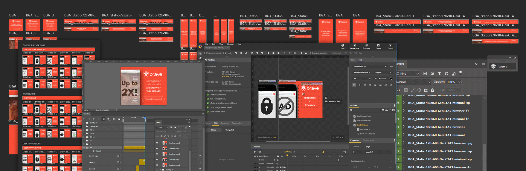Open the Opacity 100% dropdown arrow
Image resolution: width=526 pixels, height=171 pixels.
pyautogui.click(x=459, y=82)
